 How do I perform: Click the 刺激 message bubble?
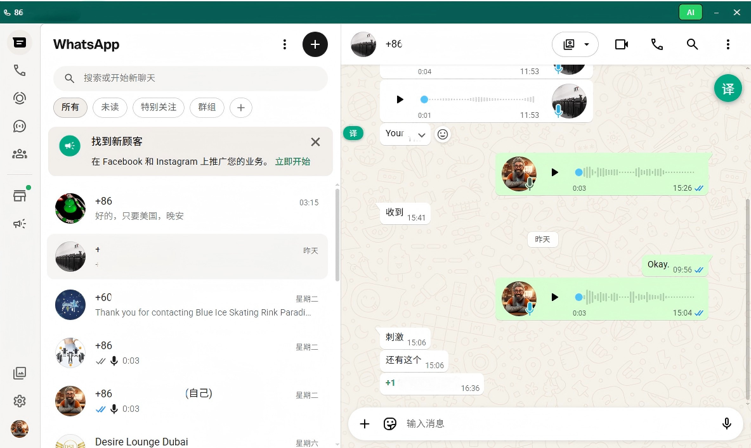coord(405,338)
